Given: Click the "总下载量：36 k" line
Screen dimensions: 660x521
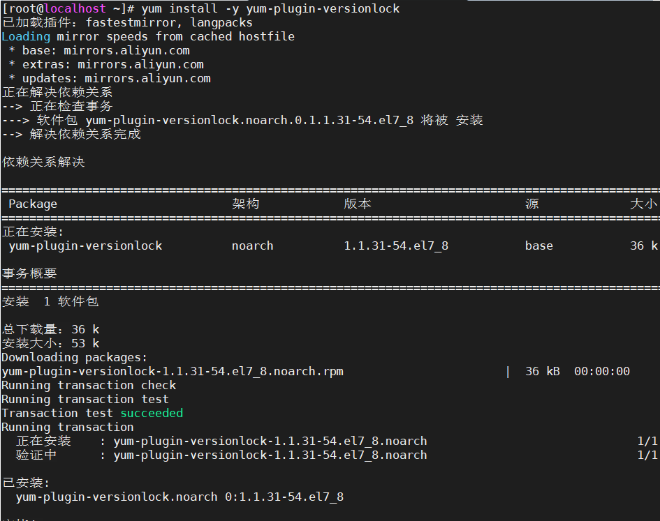Looking at the screenshot, I should [50, 329].
